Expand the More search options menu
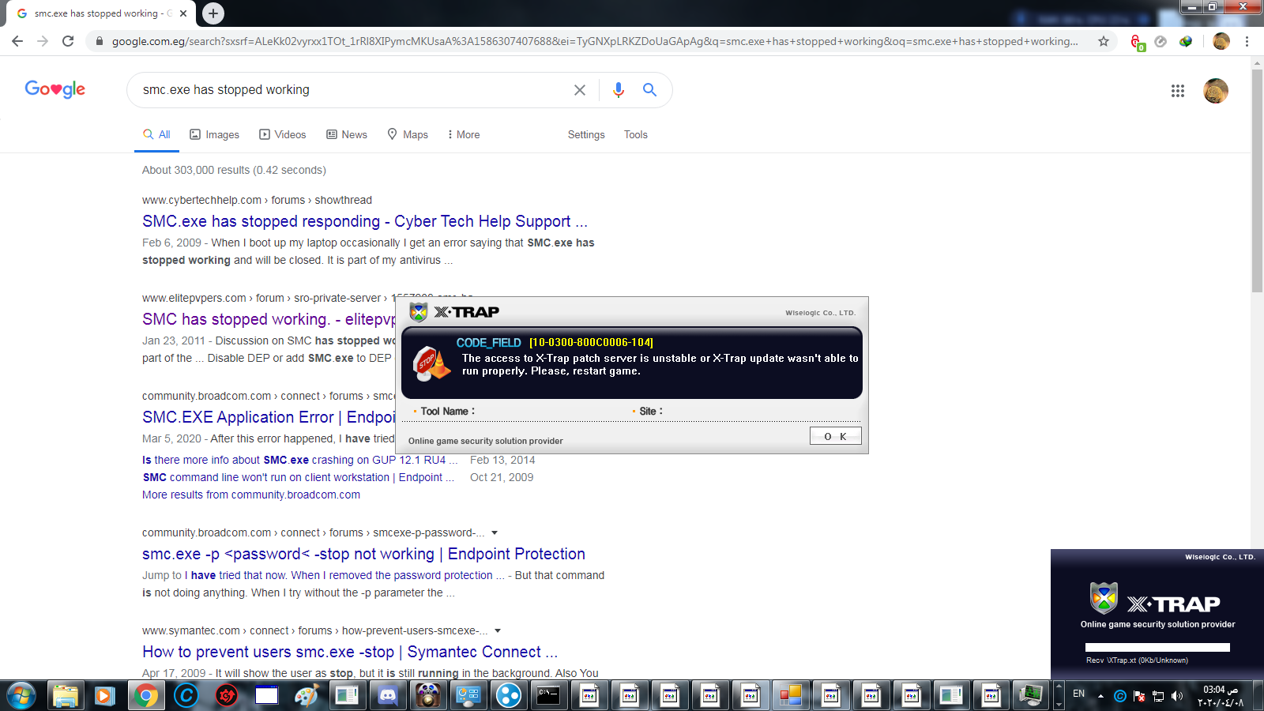 [x=464, y=135]
